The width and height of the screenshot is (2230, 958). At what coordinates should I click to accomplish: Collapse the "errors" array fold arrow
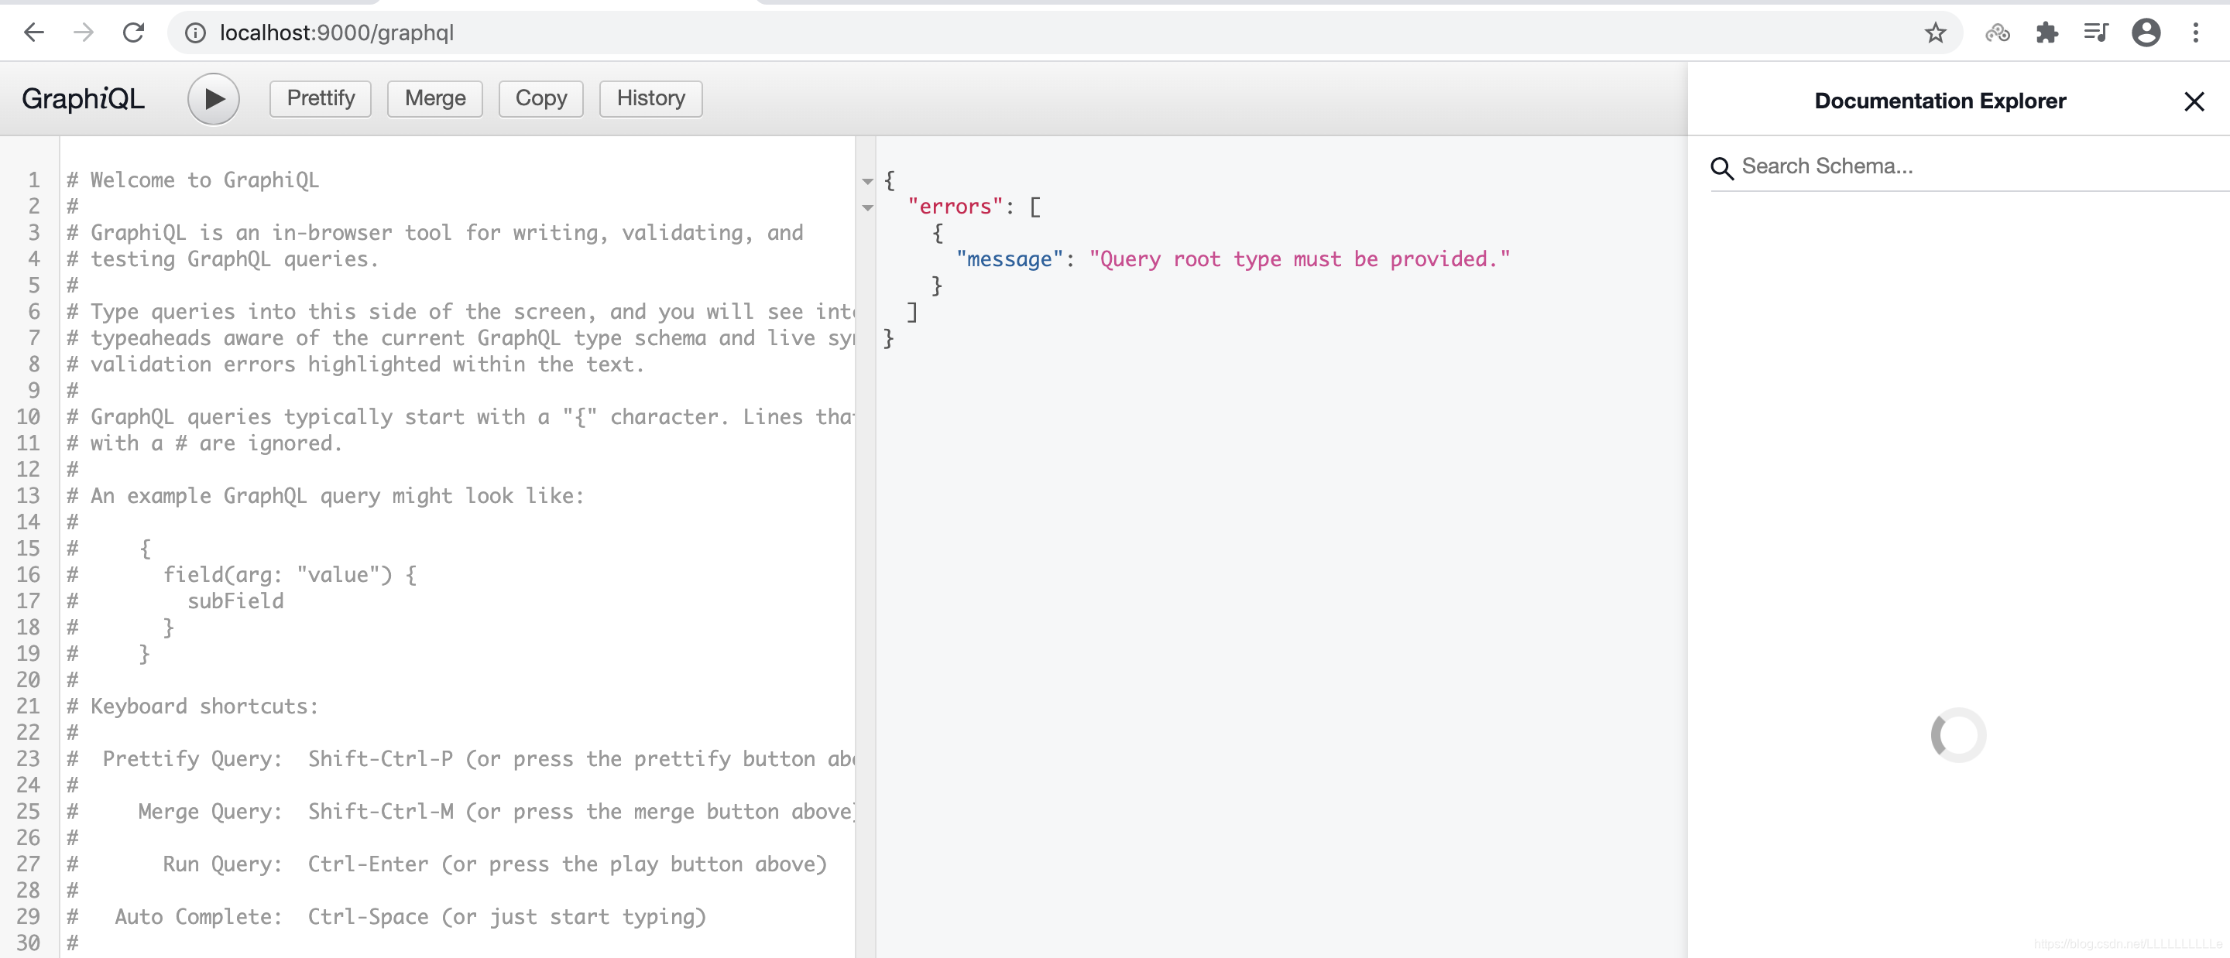867,207
